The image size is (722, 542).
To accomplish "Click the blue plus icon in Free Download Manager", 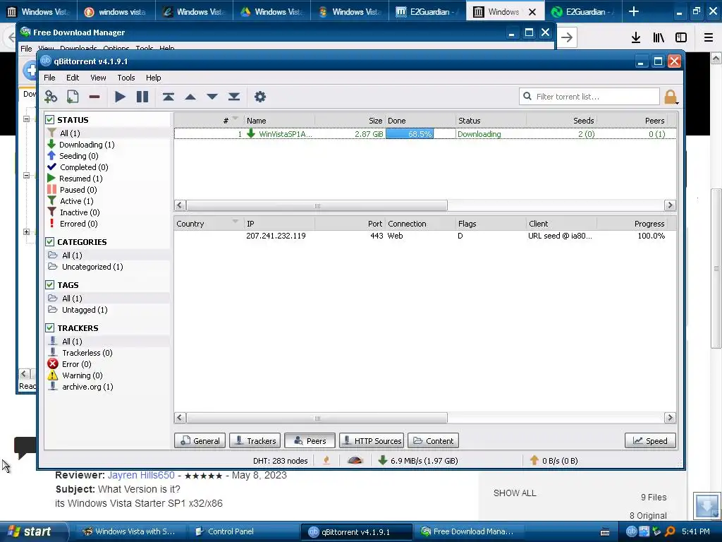I will [30, 71].
